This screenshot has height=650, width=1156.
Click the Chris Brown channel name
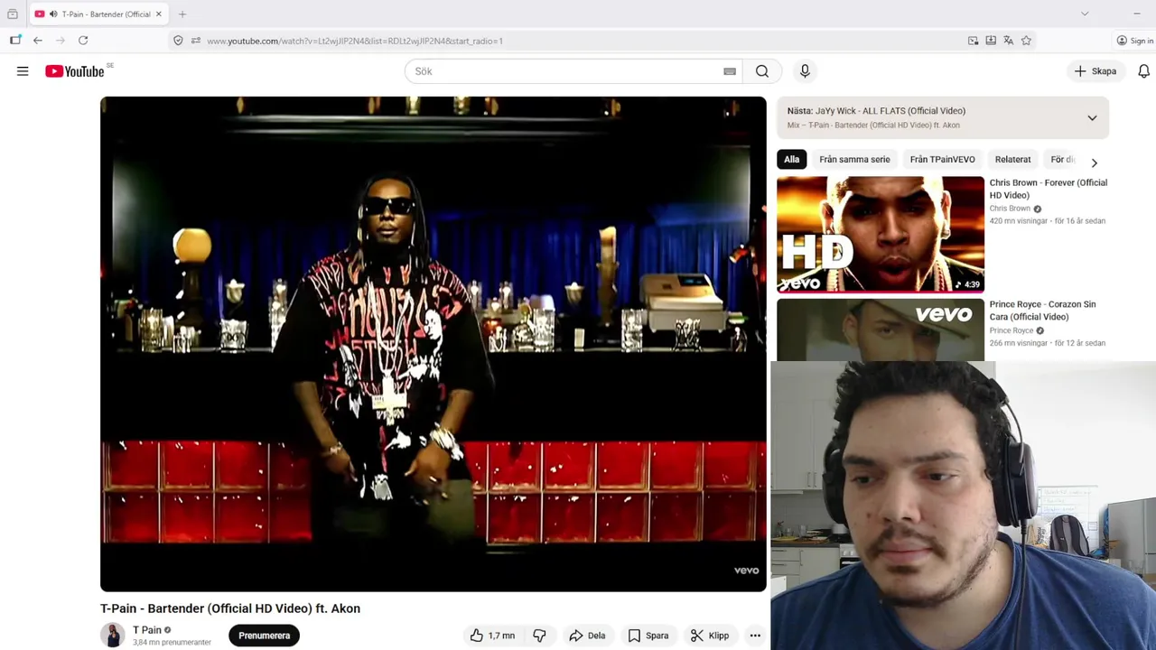tap(1010, 209)
